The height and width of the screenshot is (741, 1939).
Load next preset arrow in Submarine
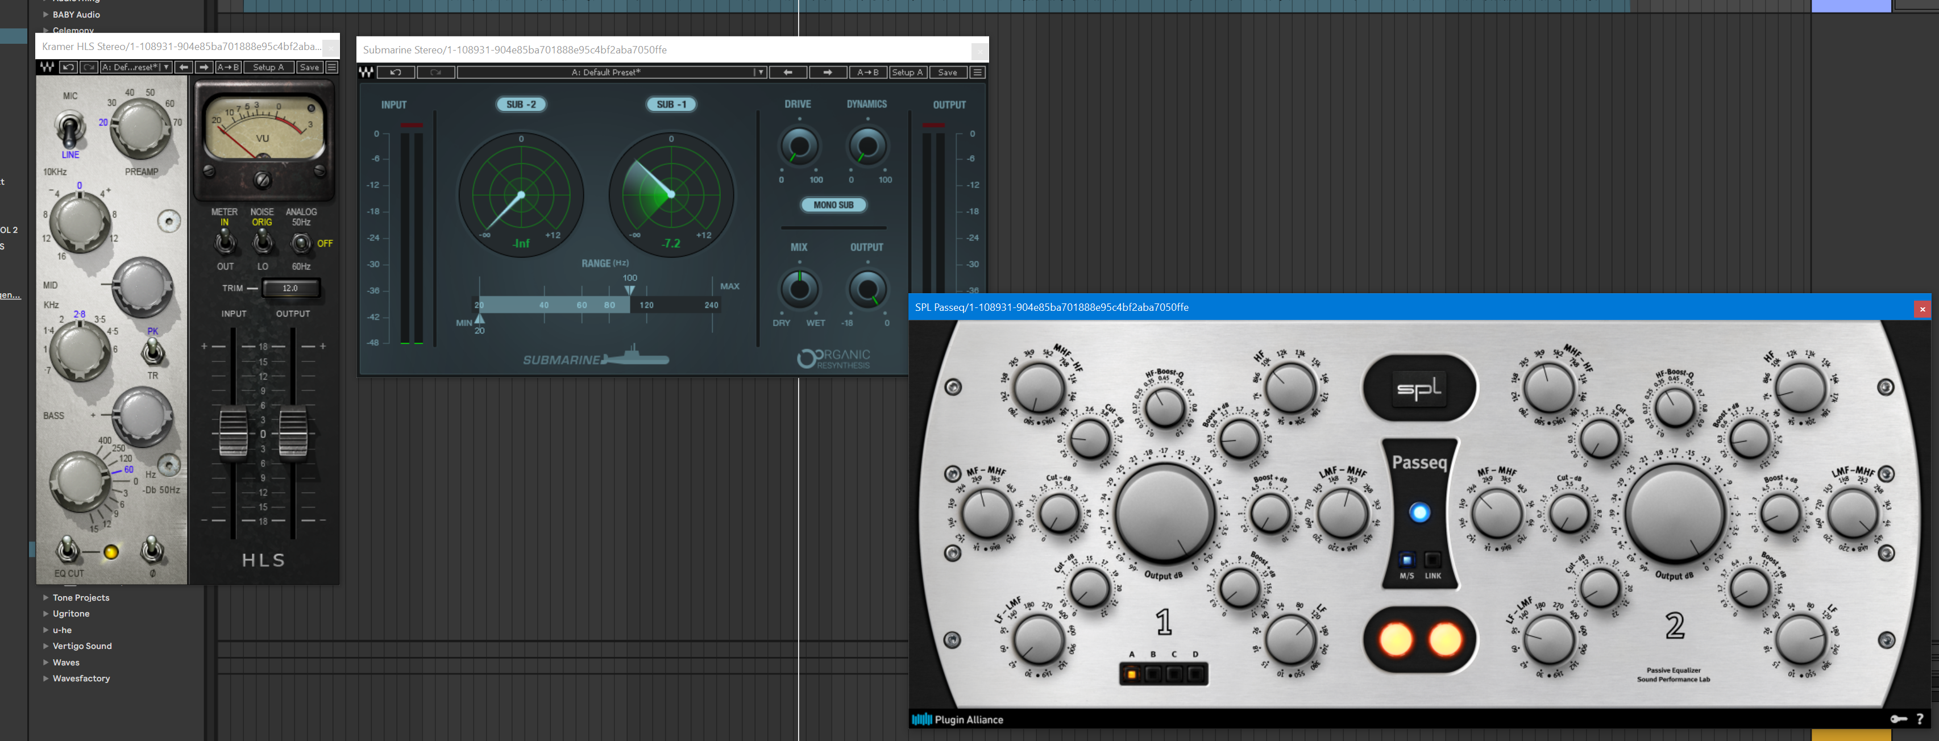tap(827, 72)
